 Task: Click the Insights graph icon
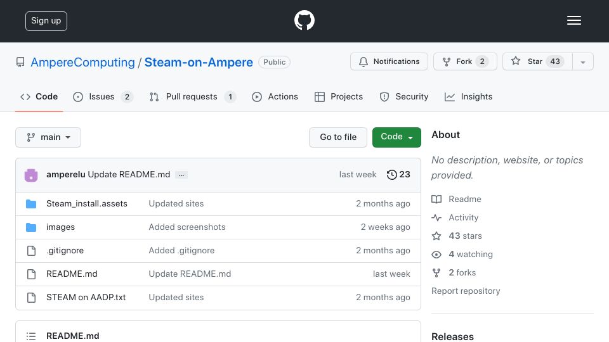[449, 96]
